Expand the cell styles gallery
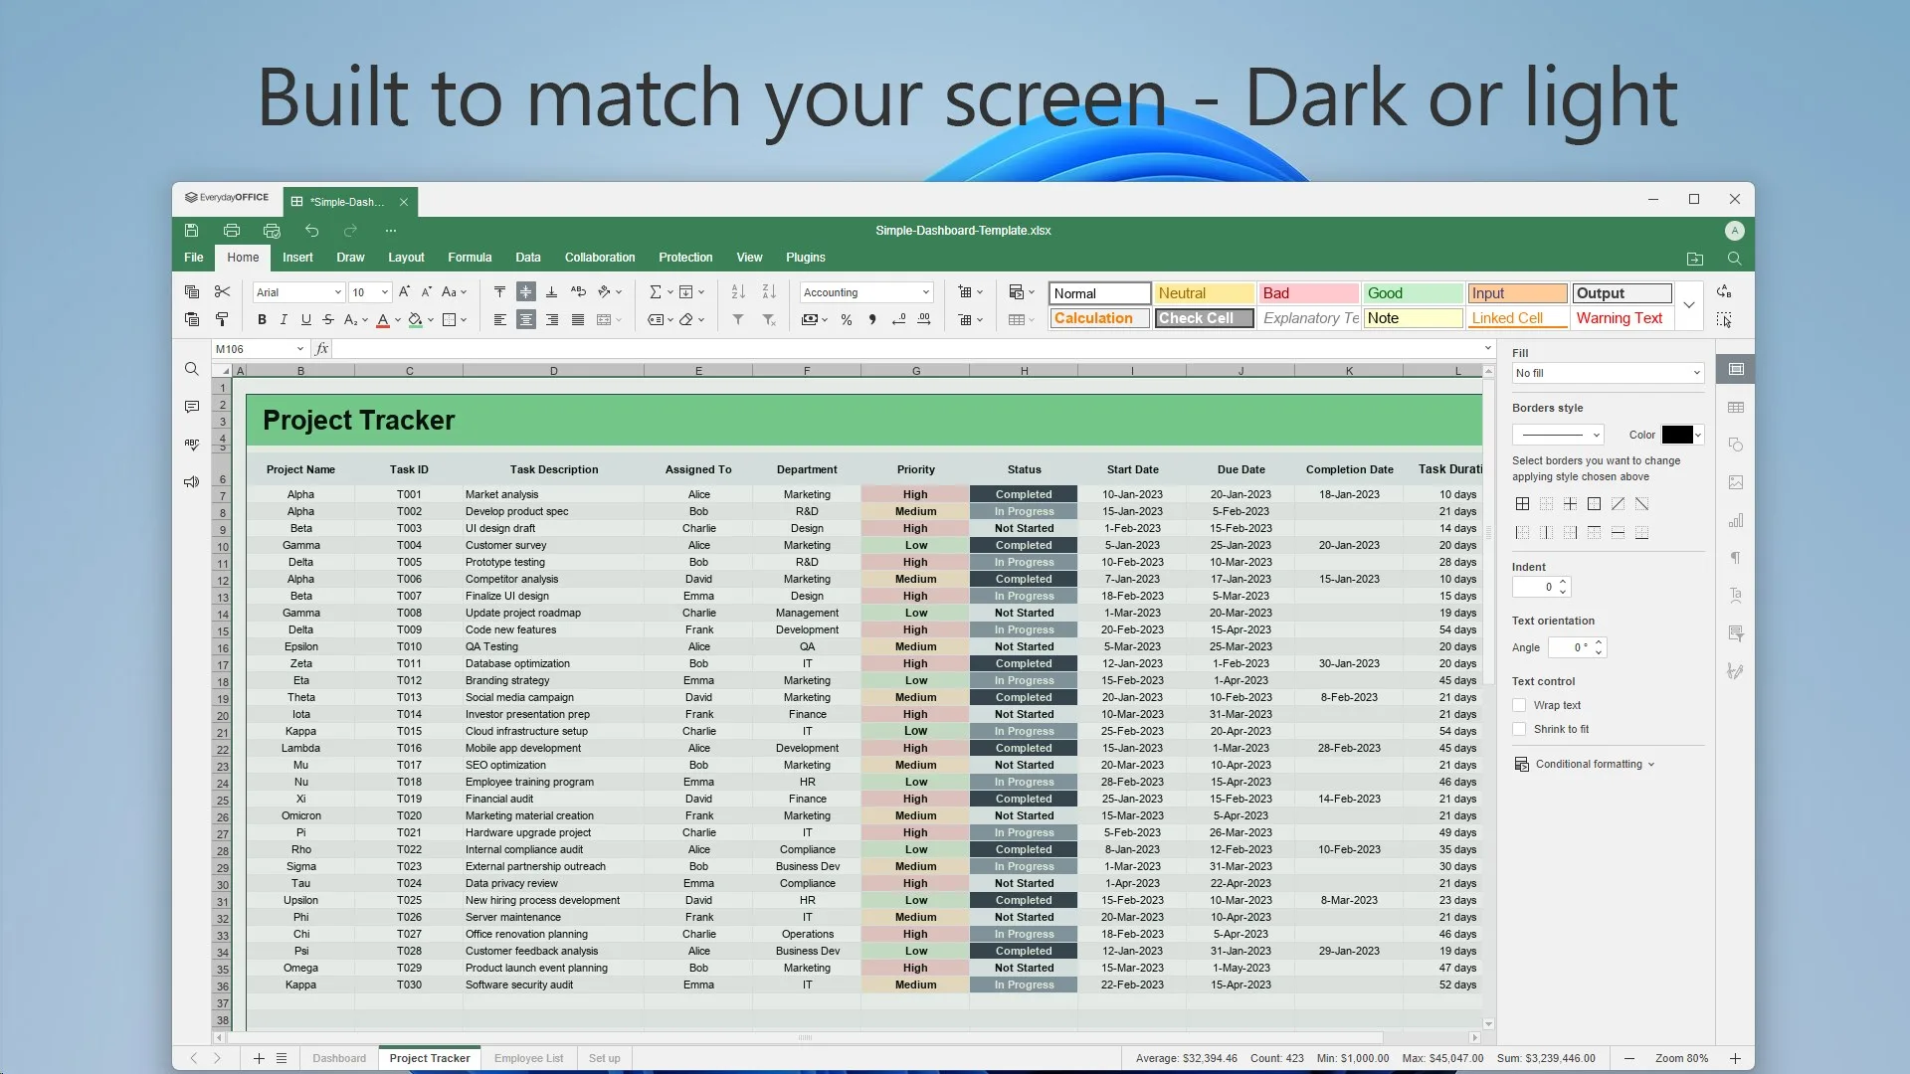Screen dimensions: 1910x1074 [1688, 305]
